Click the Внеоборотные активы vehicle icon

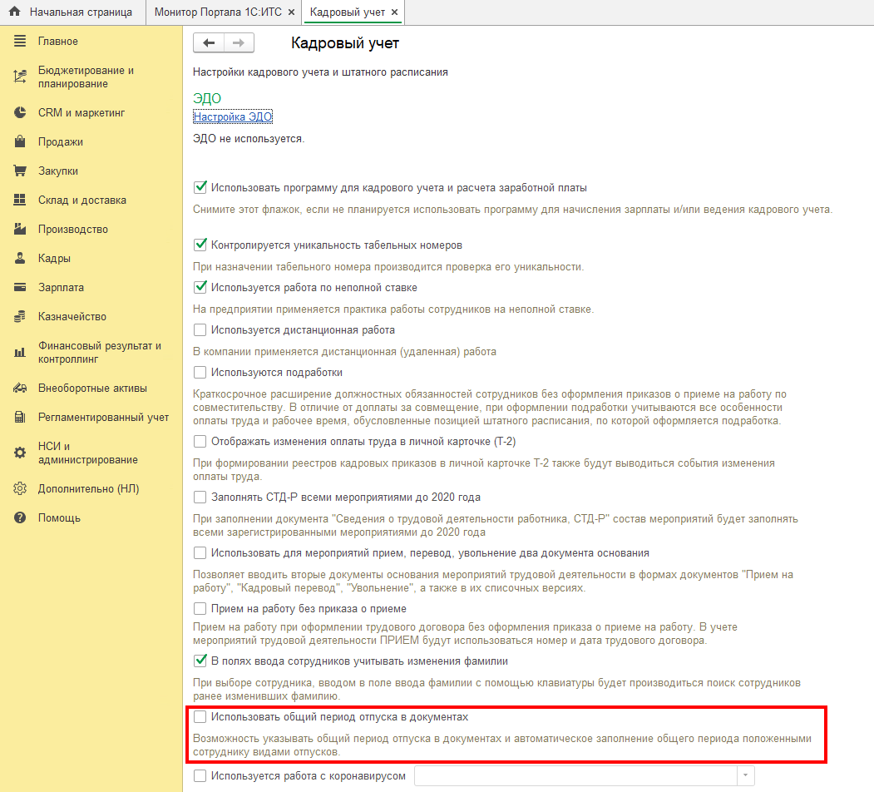pos(20,388)
